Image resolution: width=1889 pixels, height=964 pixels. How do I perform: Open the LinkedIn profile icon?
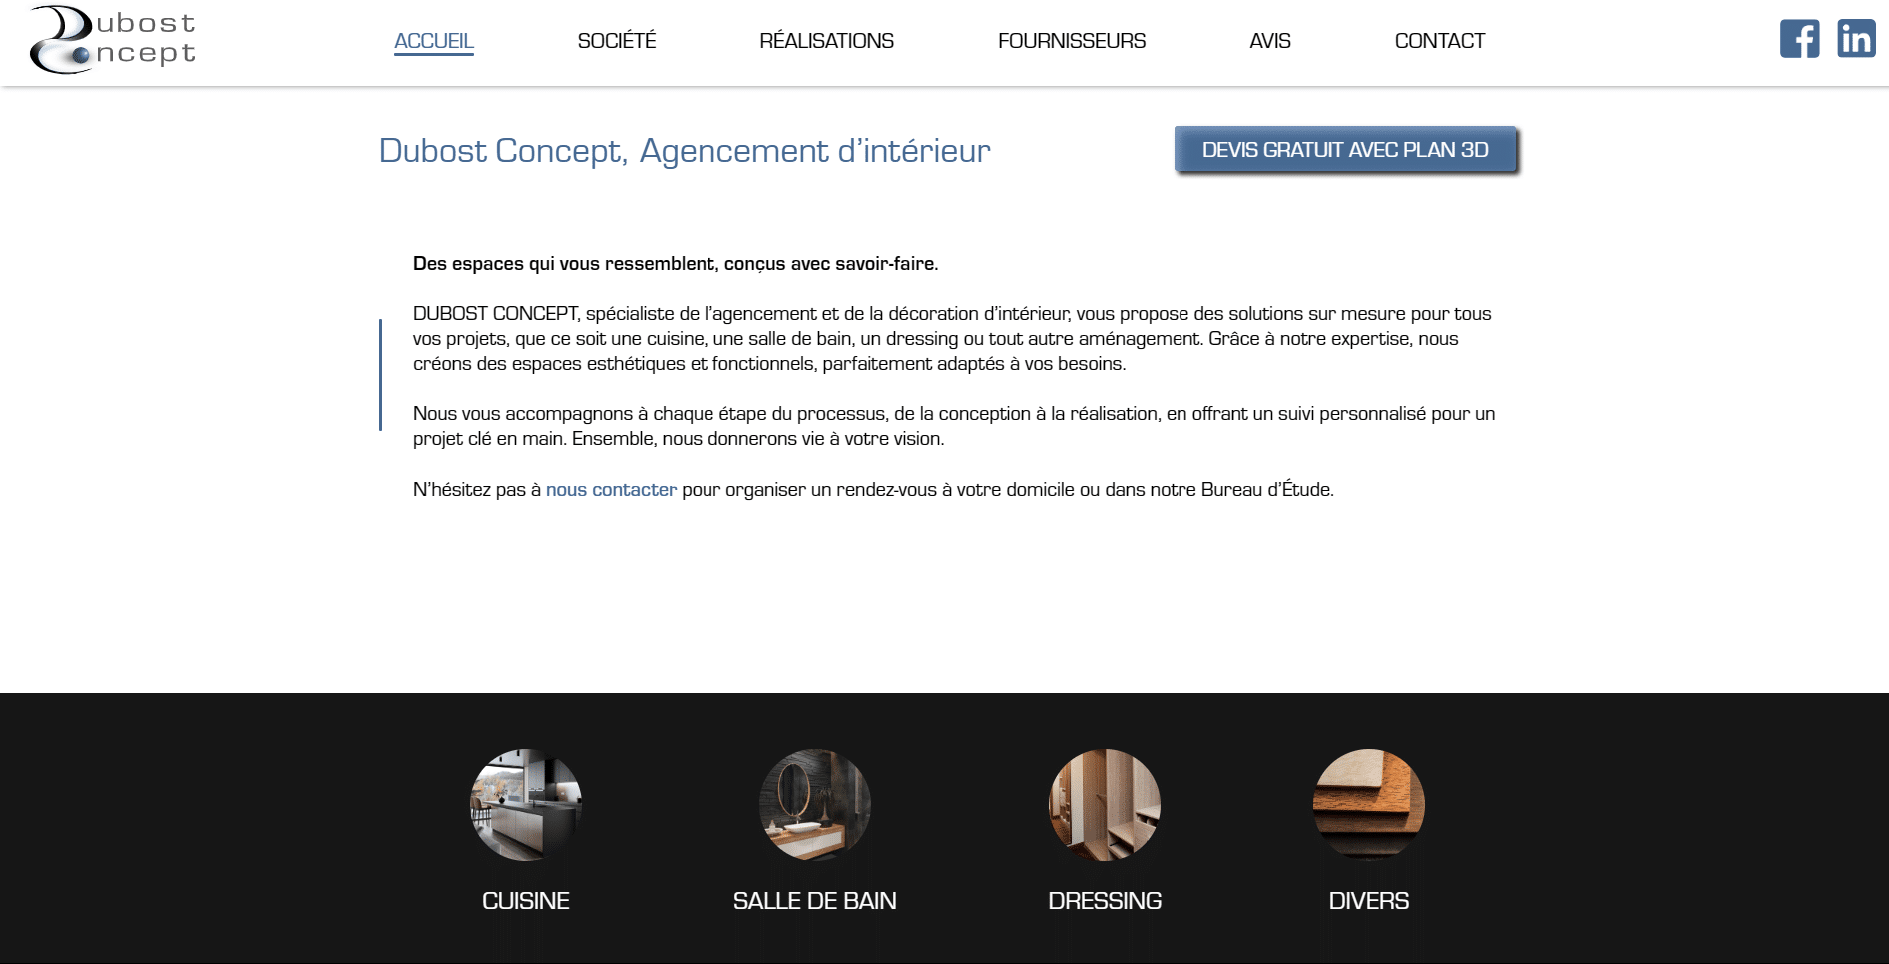pos(1856,39)
